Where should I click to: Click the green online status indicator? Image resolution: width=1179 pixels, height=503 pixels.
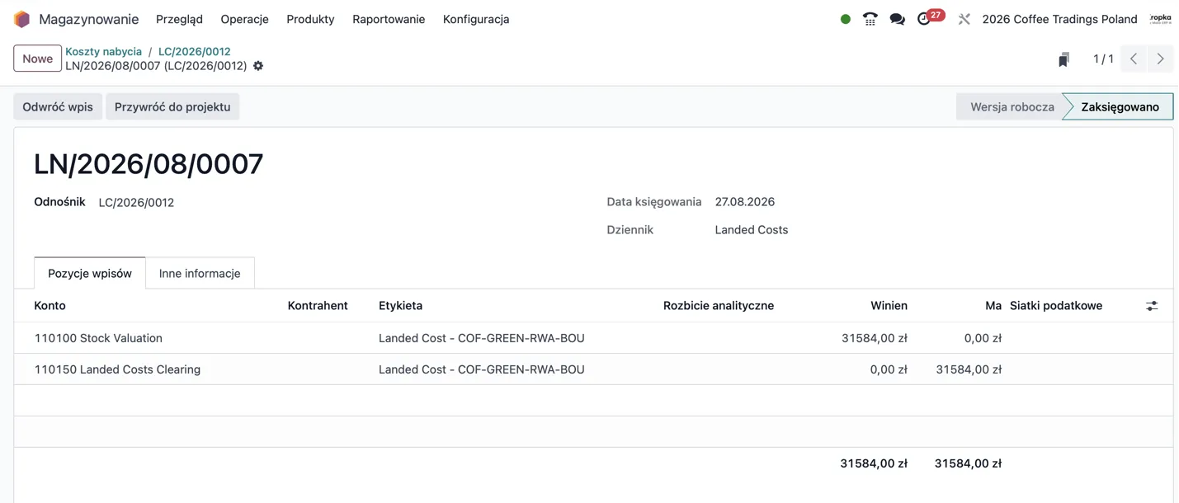click(846, 19)
